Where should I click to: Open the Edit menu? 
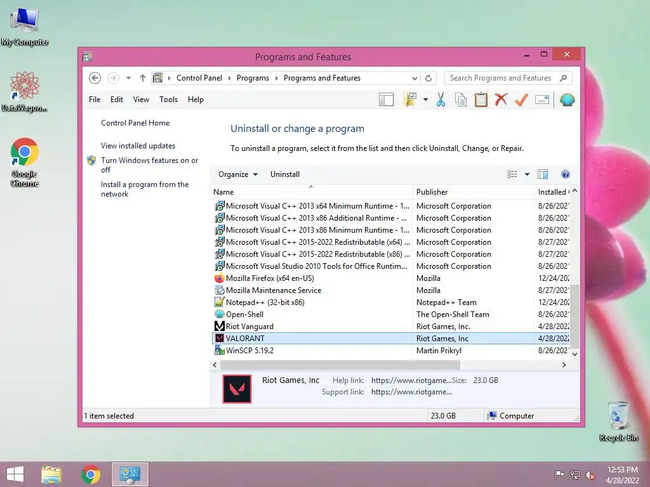pos(117,100)
